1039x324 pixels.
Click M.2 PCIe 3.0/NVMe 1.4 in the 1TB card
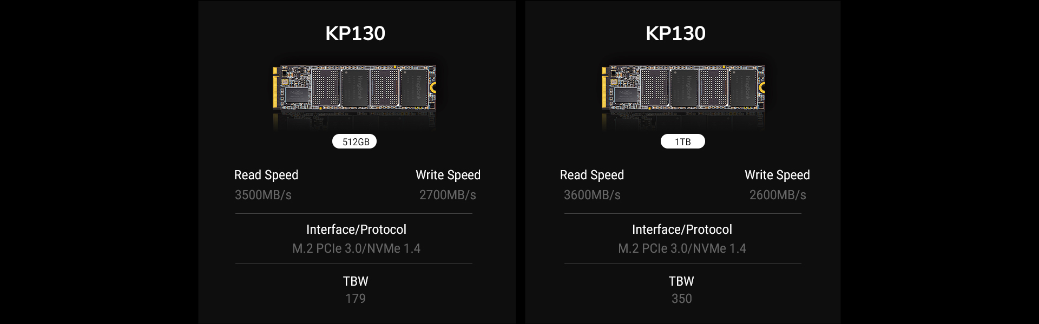[682, 248]
